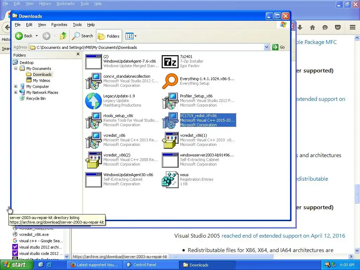The width and height of the screenshot is (360, 270).
Task: Open browser History menu
Action: pyautogui.click(x=45, y=4)
